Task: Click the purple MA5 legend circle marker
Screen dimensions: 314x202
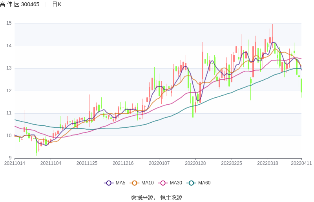Action: [109, 183]
